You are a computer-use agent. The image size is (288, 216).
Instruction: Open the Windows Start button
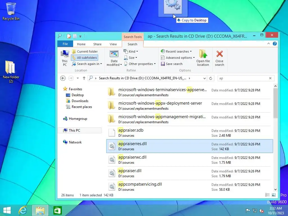[7, 210]
